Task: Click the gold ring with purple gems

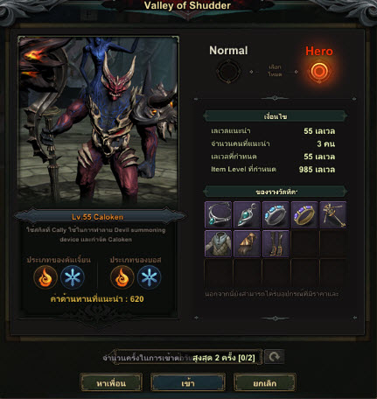Action: click(x=304, y=214)
